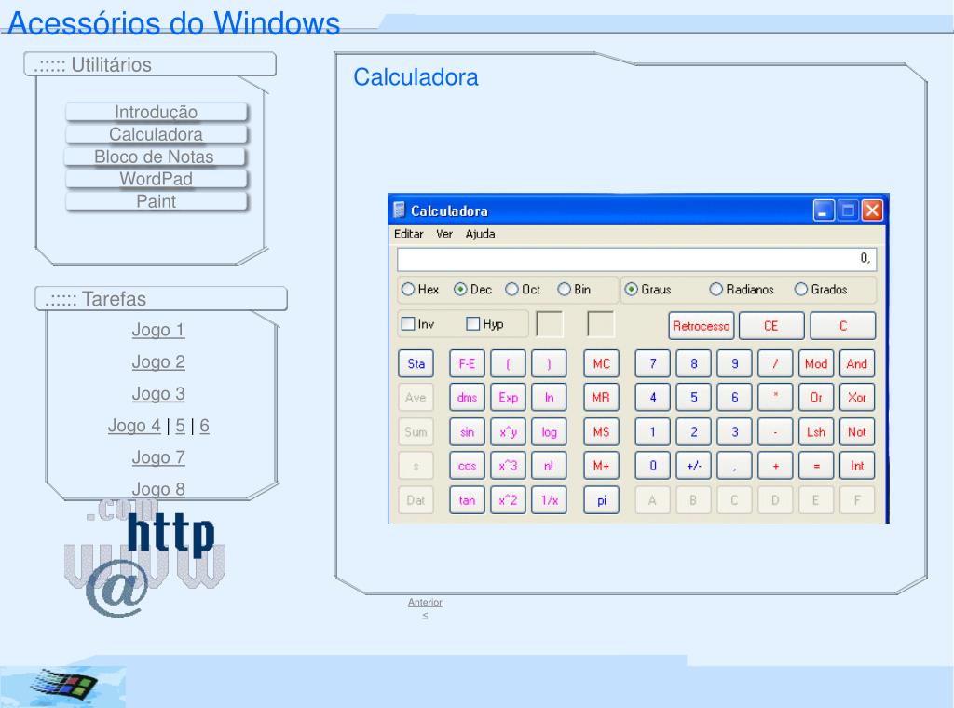Click the M+ memory add button
This screenshot has height=708, width=954.
click(x=601, y=466)
